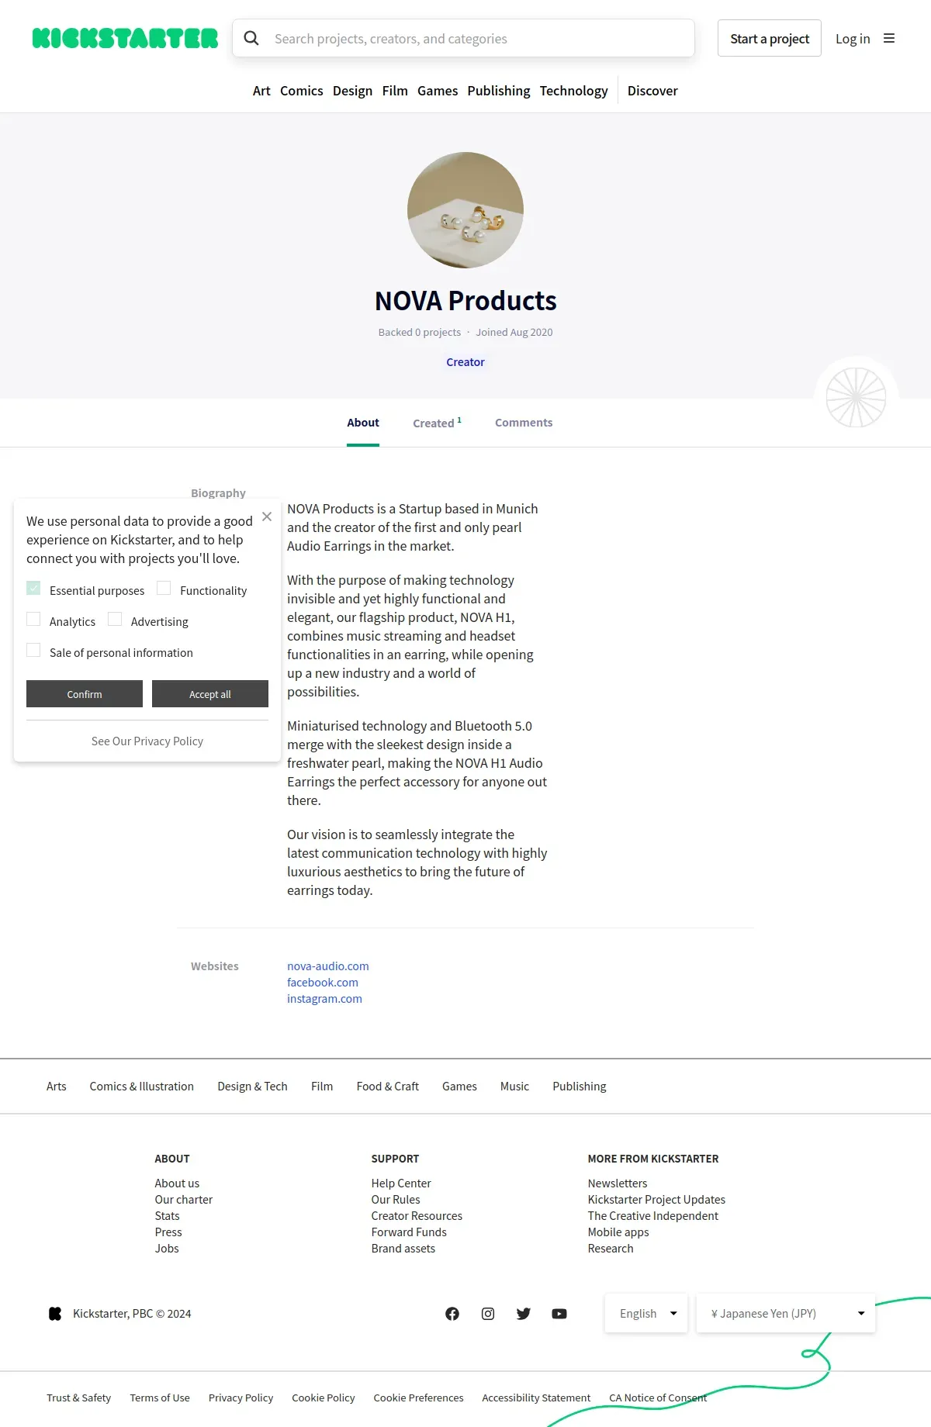The width and height of the screenshot is (931, 1427).
Task: Click the search projects input field
Action: tap(477, 39)
